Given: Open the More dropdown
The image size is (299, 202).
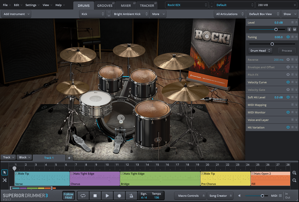Looking at the screenshot, I should pyautogui.click(x=158, y=14).
